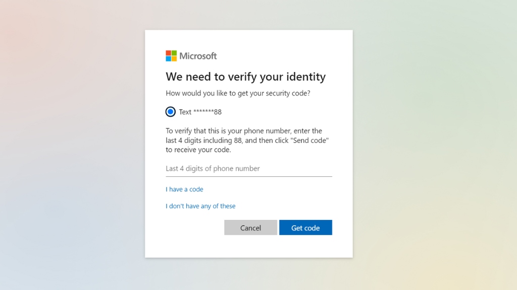Open the "I have a code" link

tap(184, 189)
